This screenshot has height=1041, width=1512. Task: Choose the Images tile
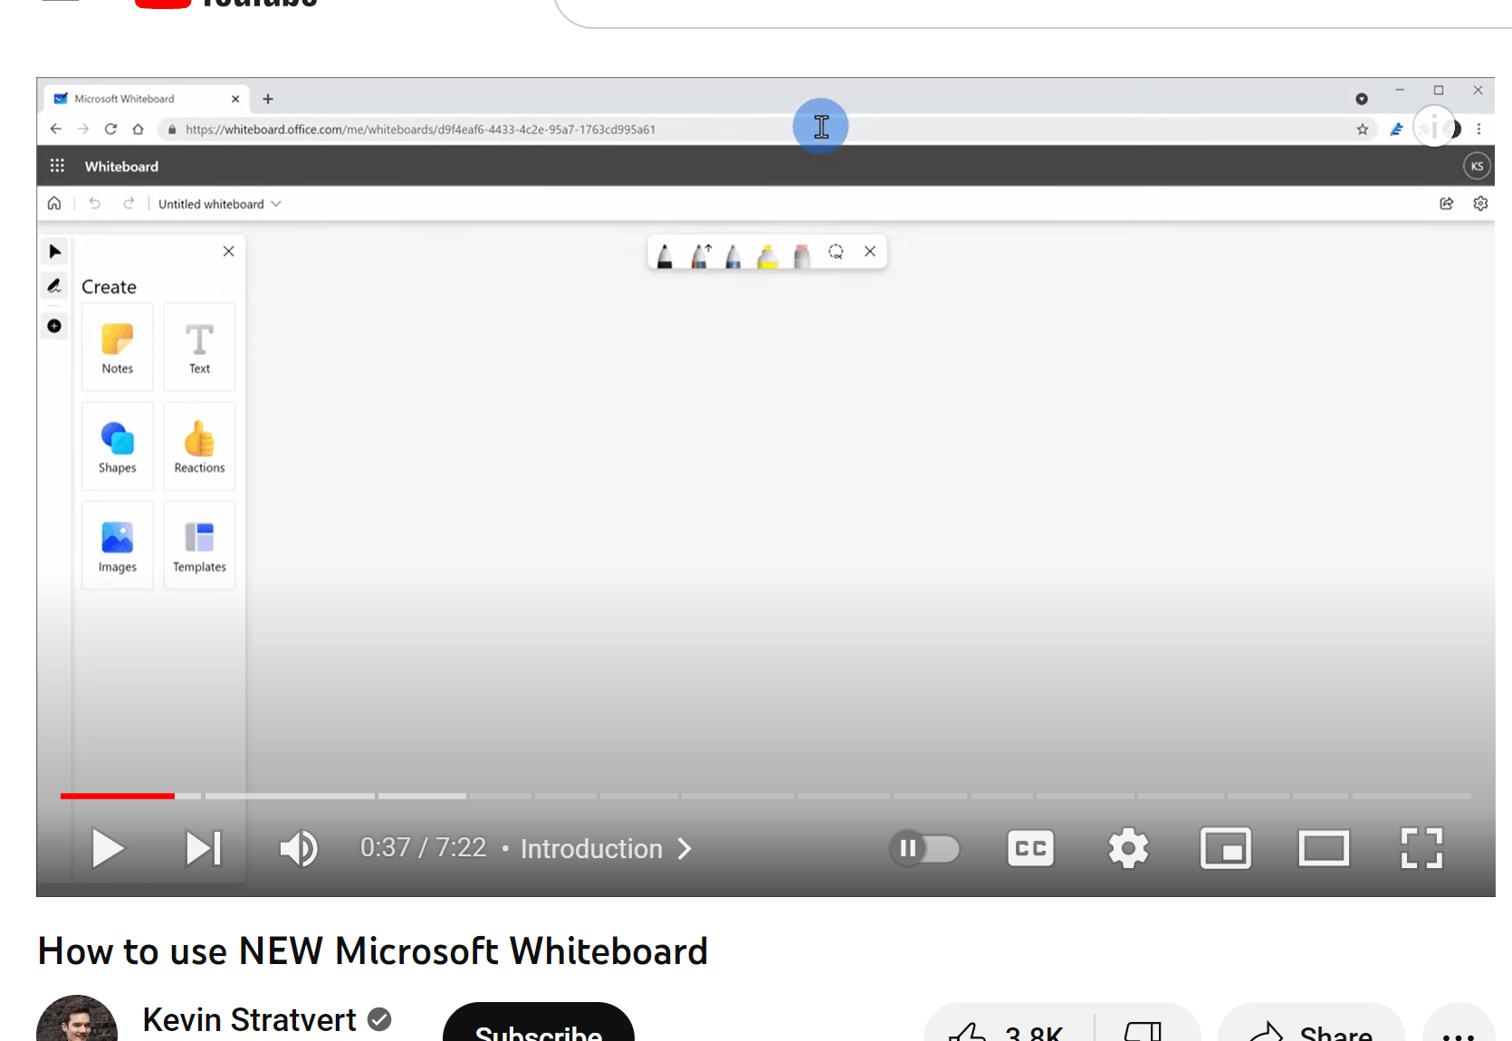point(118,546)
